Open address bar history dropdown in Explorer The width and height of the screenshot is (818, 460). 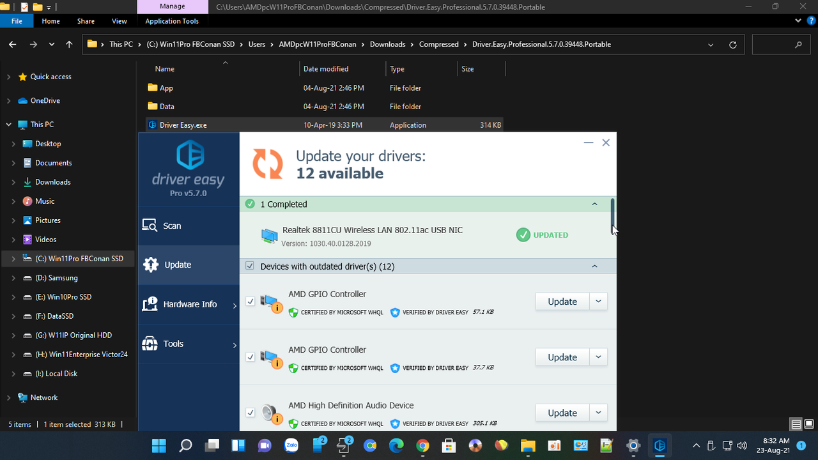[711, 45]
